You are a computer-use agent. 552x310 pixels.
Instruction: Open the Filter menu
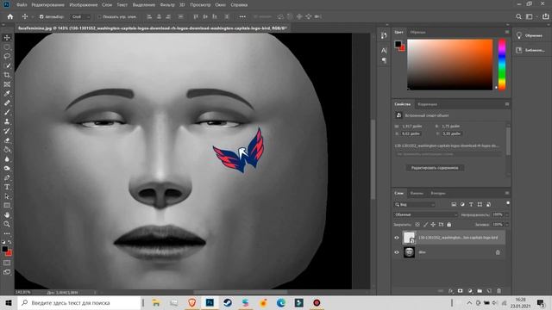click(167, 5)
